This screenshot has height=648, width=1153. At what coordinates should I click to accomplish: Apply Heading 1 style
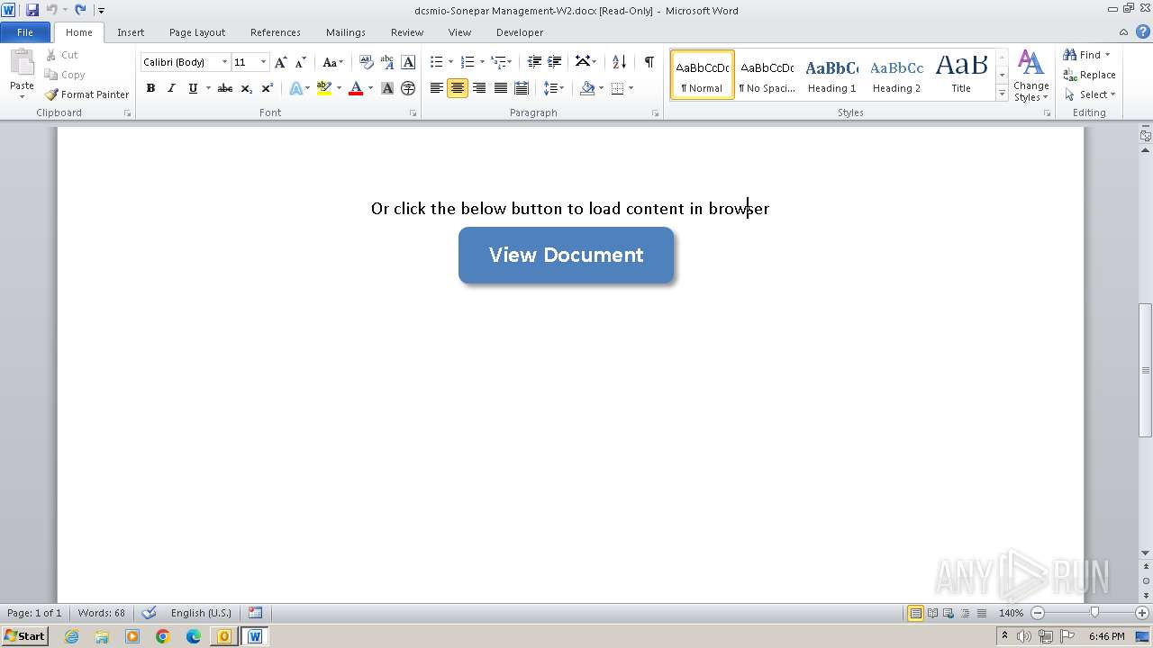tap(831, 75)
